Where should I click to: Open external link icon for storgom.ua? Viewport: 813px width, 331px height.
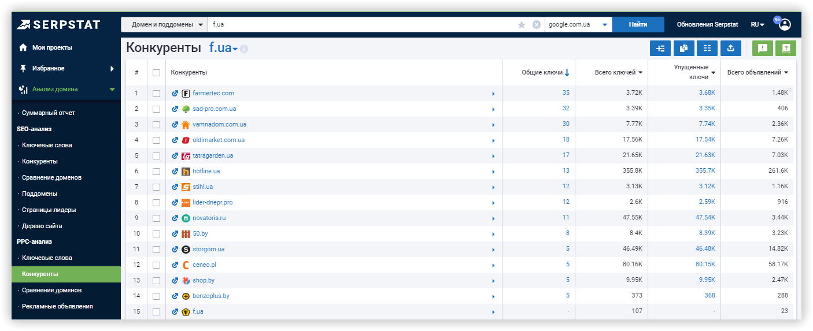pyautogui.click(x=175, y=249)
